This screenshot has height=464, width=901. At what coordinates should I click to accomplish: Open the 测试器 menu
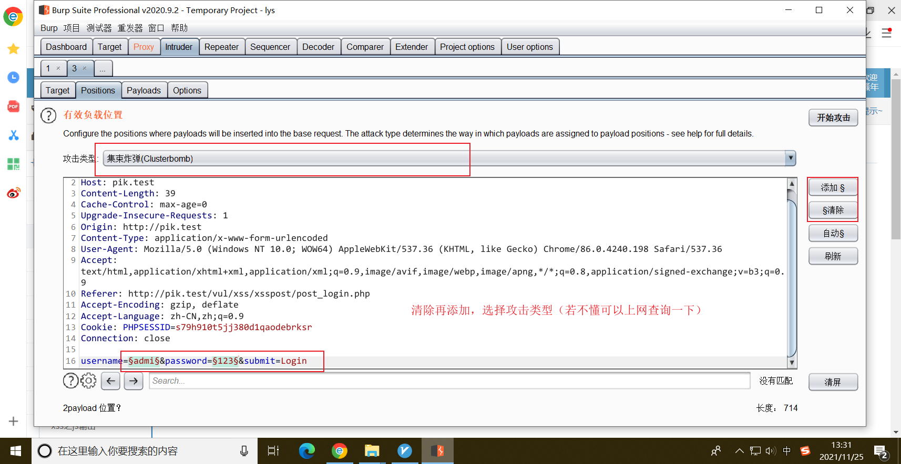(x=99, y=28)
